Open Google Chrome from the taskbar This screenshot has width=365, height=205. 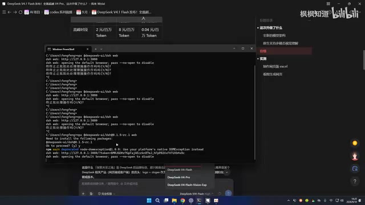[x=182, y=200]
